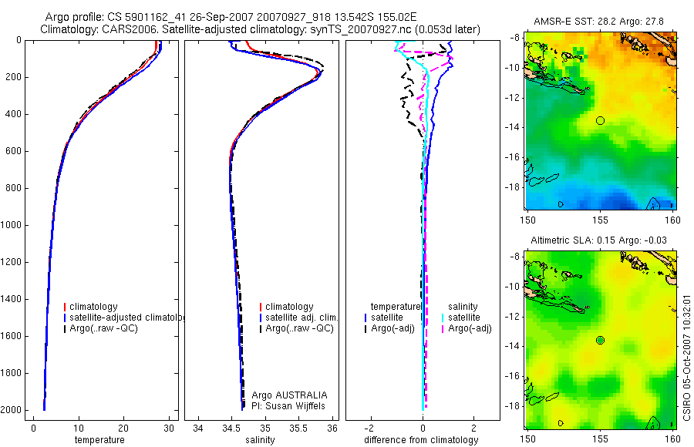Click the salinity axis tick label 35.5

coord(298,429)
